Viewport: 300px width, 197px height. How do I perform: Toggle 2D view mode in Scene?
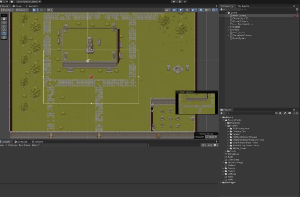pos(174,10)
